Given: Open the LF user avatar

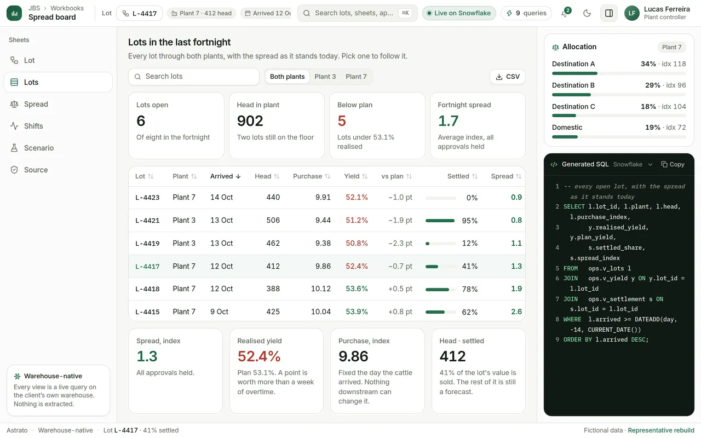Looking at the screenshot, I should point(632,13).
